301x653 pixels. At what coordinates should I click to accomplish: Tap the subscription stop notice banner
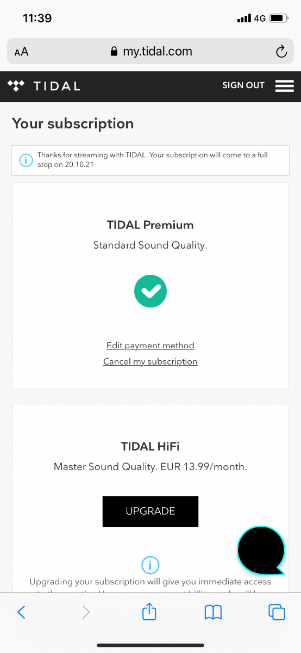pyautogui.click(x=150, y=160)
